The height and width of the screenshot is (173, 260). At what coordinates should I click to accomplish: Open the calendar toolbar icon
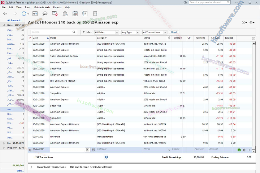[75, 14]
